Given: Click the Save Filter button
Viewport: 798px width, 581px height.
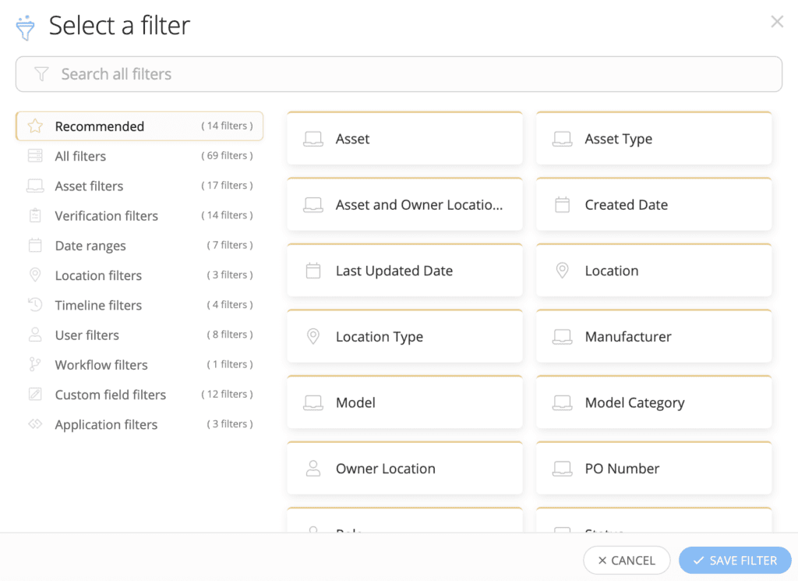Looking at the screenshot, I should [x=735, y=560].
